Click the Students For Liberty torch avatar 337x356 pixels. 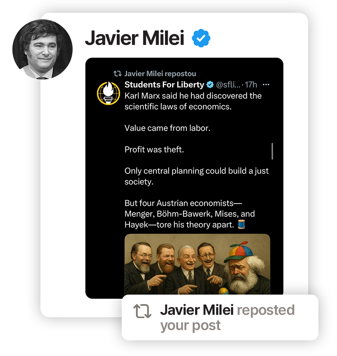[108, 93]
